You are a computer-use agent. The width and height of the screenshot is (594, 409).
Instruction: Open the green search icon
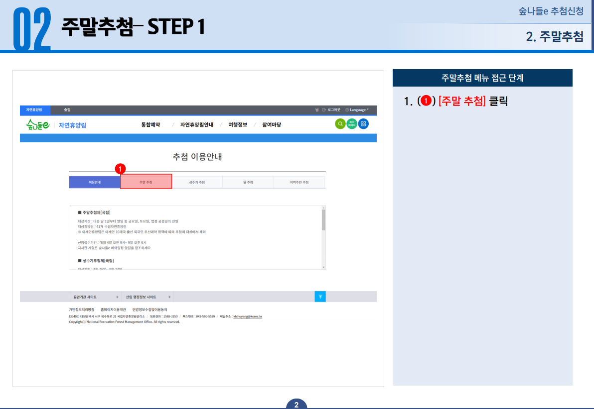click(340, 124)
